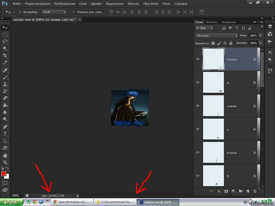Select the Brush tool
The image size is (275, 206).
click(x=5, y=77)
